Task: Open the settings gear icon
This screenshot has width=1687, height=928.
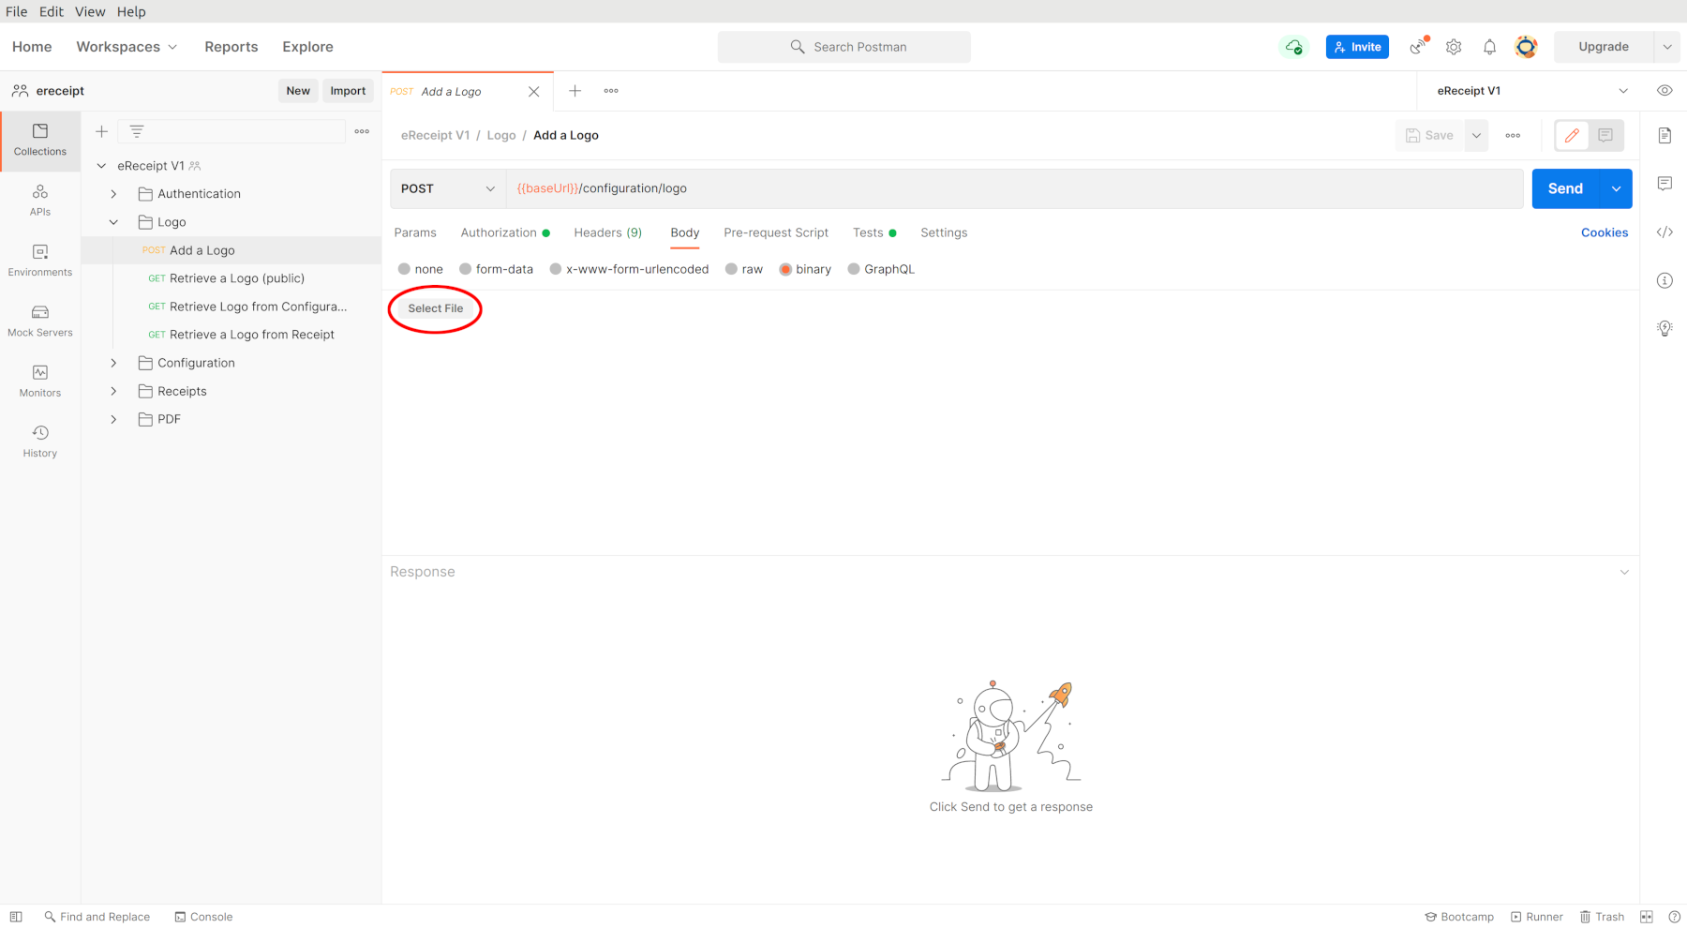Action: (x=1454, y=47)
